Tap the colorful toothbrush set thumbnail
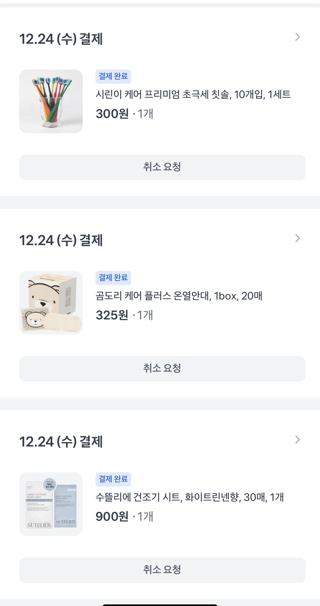Viewport: 320px width, 606px height. coord(51,101)
